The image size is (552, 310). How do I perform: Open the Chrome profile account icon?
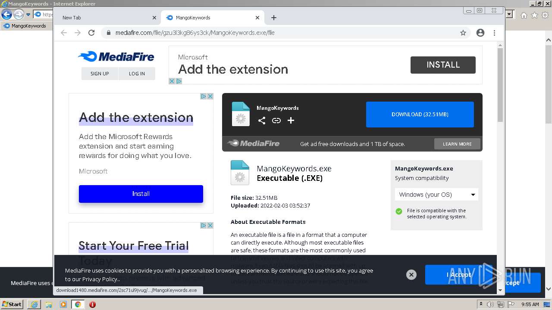[x=480, y=33]
